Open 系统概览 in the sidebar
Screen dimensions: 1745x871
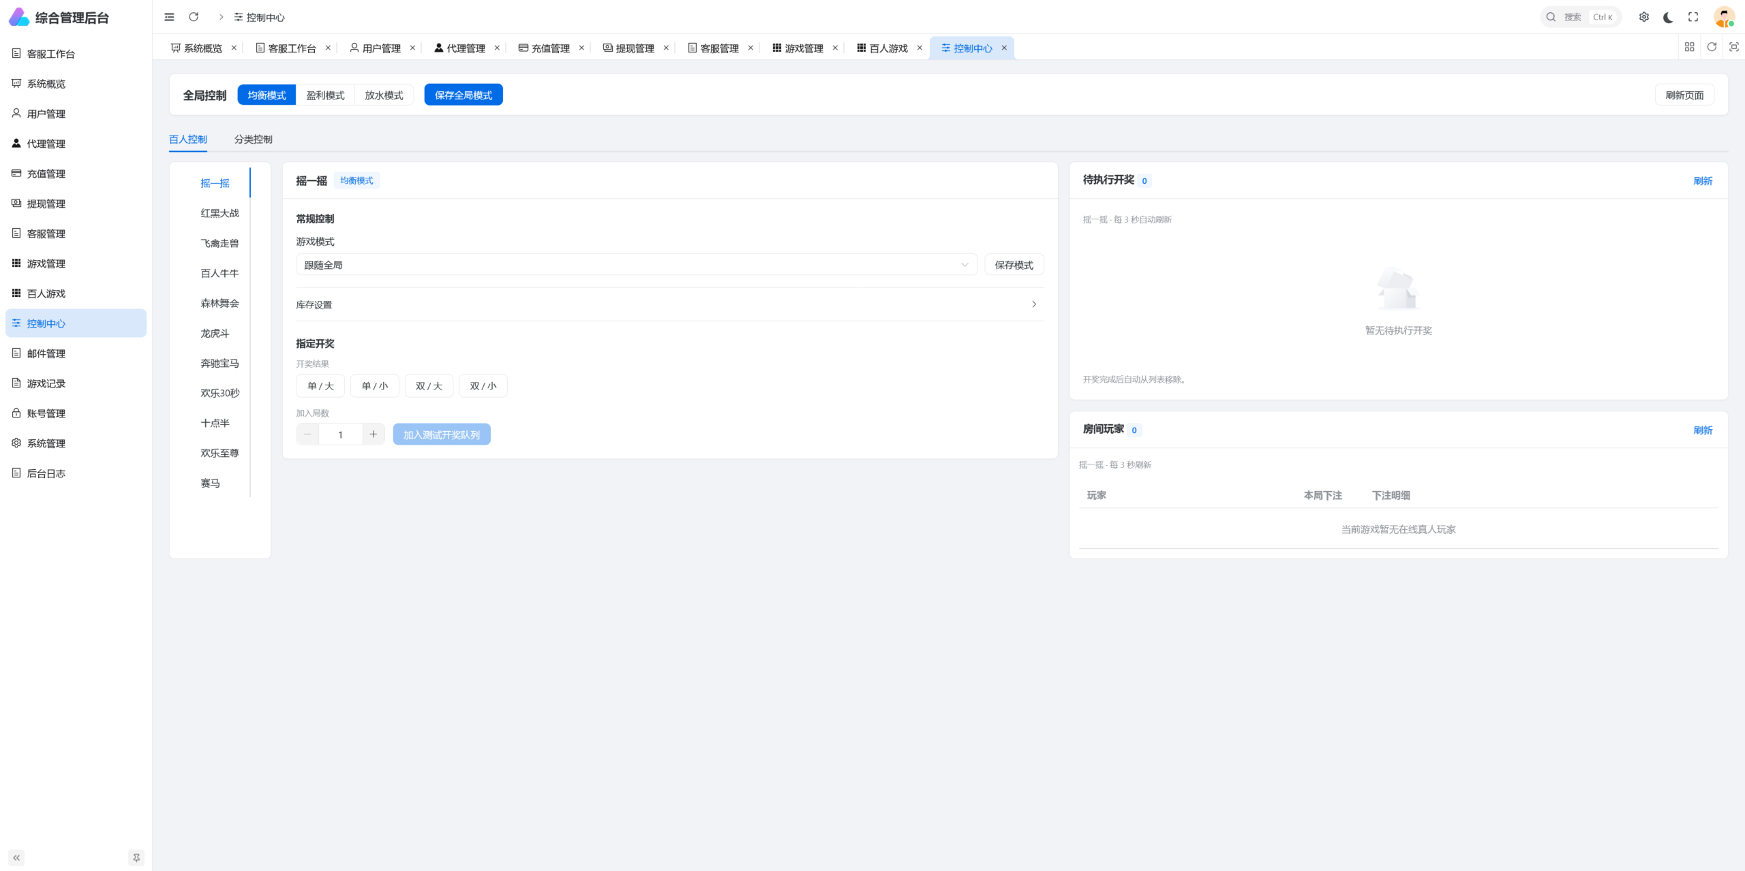pos(76,84)
